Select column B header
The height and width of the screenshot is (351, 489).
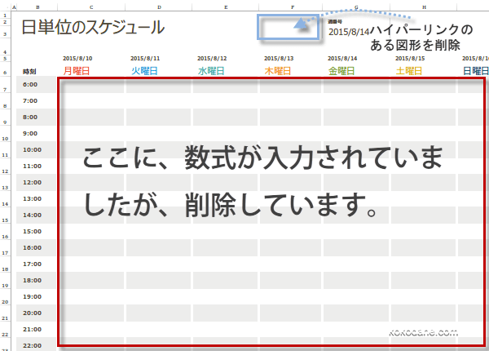pos(37,7)
